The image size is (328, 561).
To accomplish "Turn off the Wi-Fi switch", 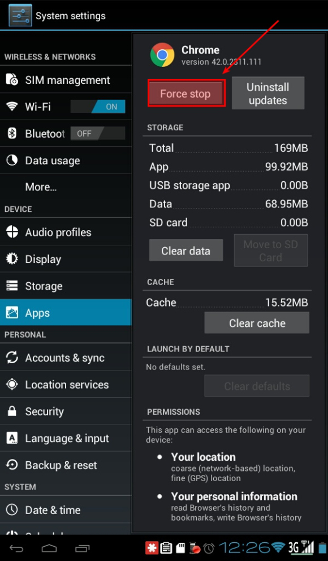I will pos(98,107).
